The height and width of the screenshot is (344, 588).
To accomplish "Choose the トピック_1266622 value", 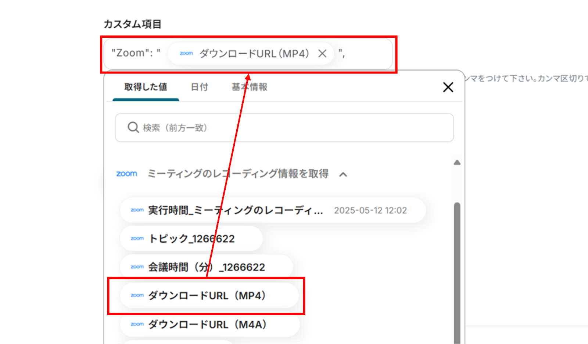I will click(x=191, y=239).
